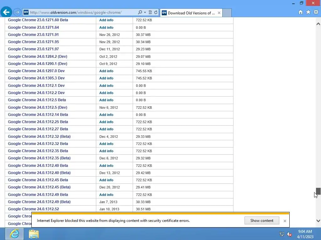321x240 pixels.
Task: Open Google Chrome 24.0.1305.3 Dev link
Action: [x=36, y=78]
